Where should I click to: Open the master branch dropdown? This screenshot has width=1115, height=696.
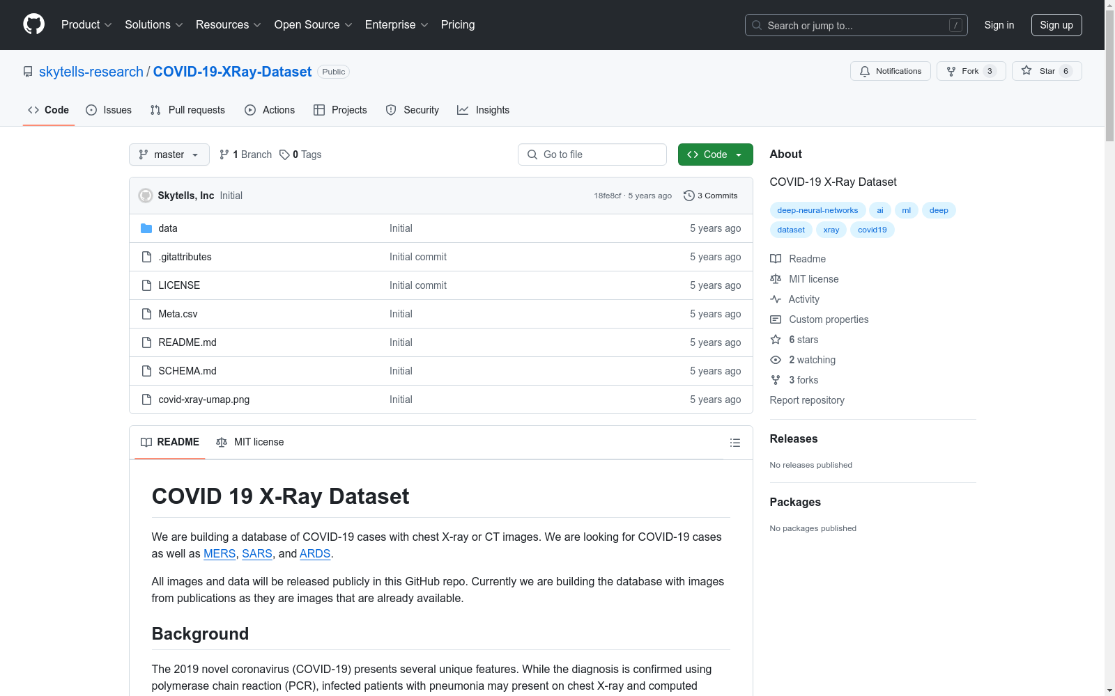(x=169, y=155)
